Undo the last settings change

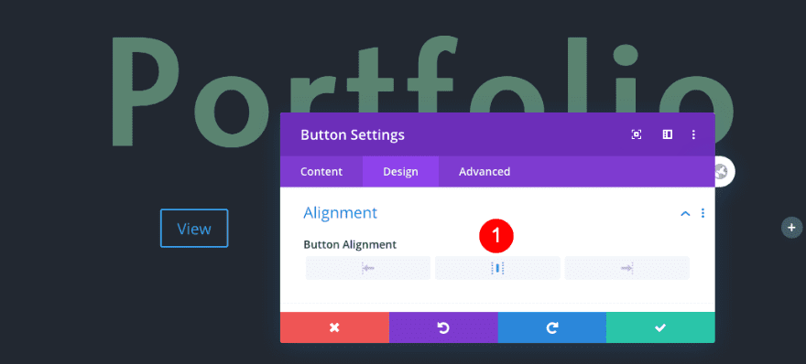pyautogui.click(x=443, y=327)
